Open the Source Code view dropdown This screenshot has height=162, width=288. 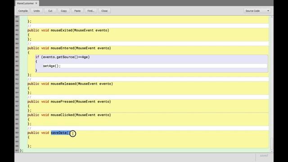coord(257,11)
